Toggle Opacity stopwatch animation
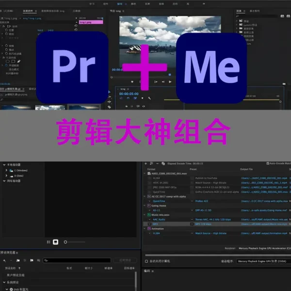The width and height of the screenshot is (291, 291). [6, 65]
